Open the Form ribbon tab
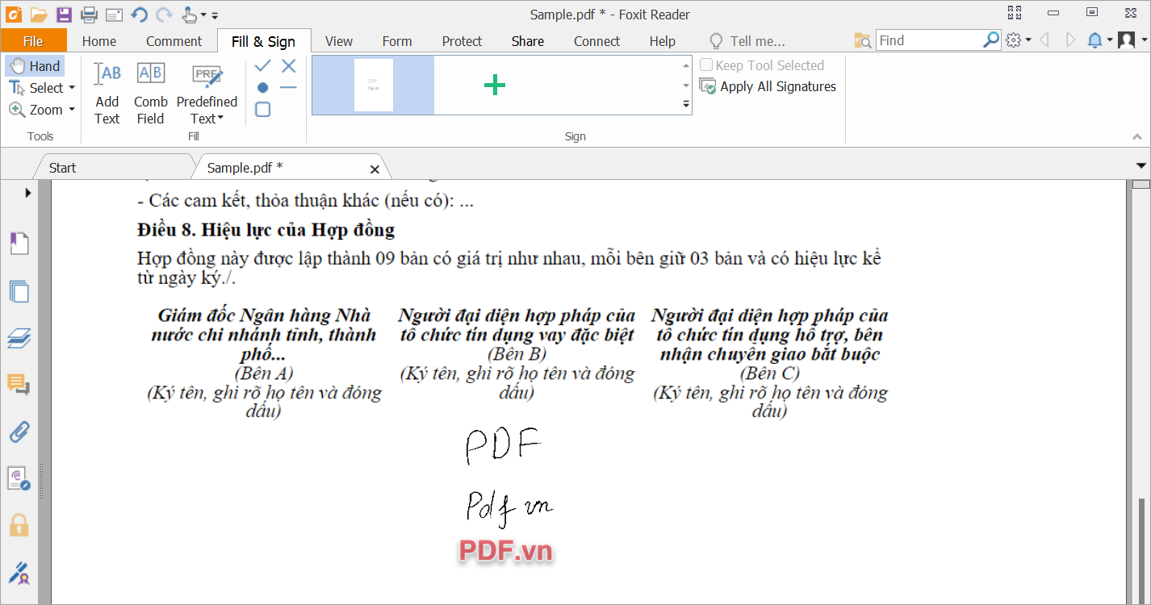This screenshot has height=605, width=1151. [x=397, y=41]
